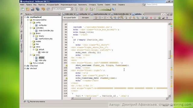Click warning glyph beside show_username line
Screen dimensions: 193x108
[x=66, y=65]
